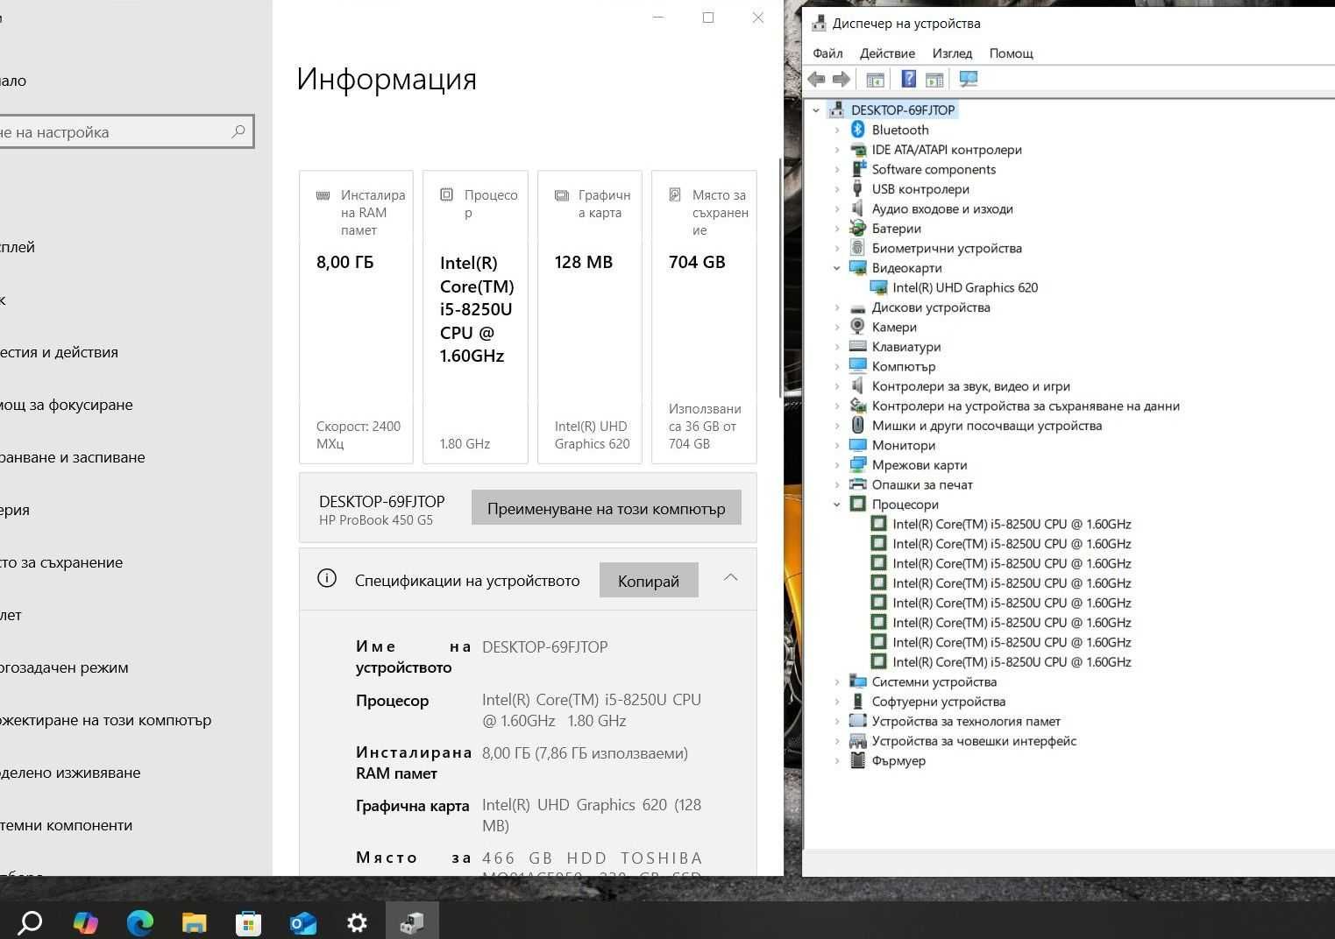Open the Помощ menu

point(1011,53)
